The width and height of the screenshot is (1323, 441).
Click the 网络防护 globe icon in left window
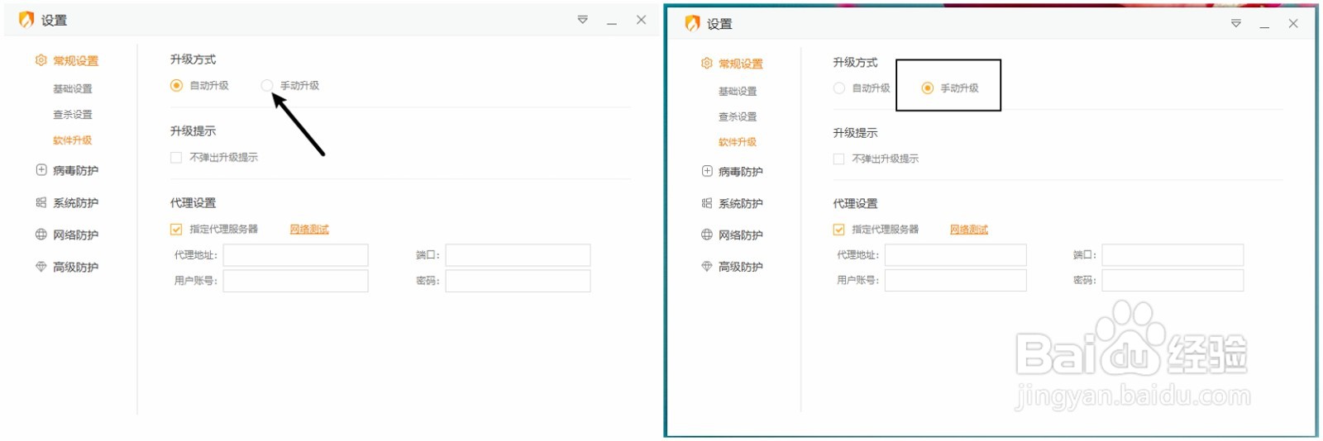pos(41,235)
